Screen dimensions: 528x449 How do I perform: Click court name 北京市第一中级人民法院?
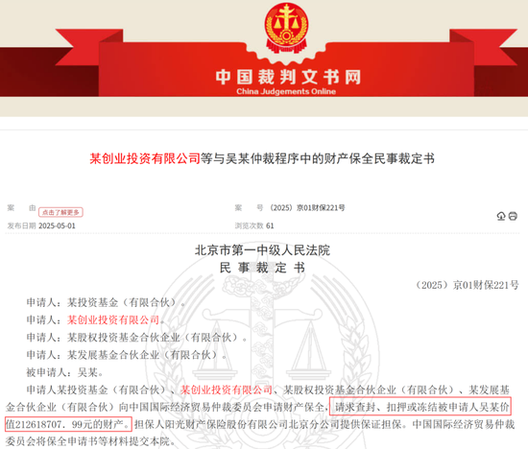(262, 250)
